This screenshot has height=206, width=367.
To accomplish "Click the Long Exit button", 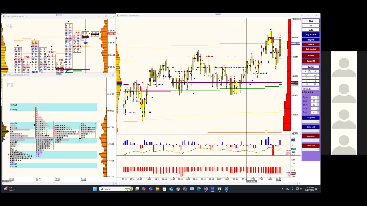I will [x=311, y=127].
